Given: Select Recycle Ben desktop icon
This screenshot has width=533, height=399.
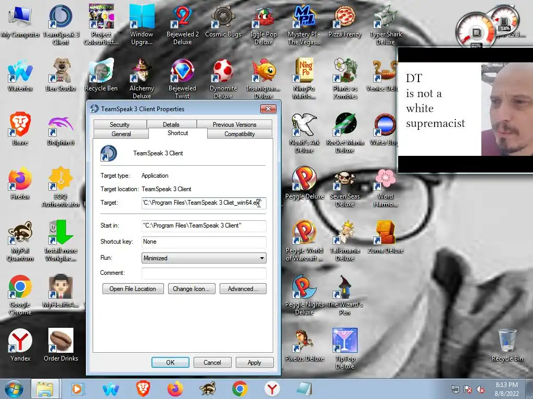Looking at the screenshot, I should pyautogui.click(x=101, y=76).
